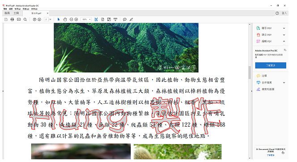
Task: Expand the 轉存 PDF section chevron
Action: tap(284, 28)
